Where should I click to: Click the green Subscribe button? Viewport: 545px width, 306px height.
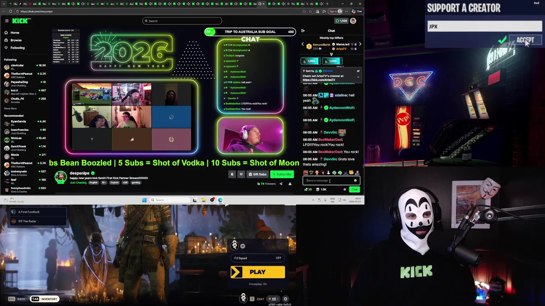pos(282,174)
